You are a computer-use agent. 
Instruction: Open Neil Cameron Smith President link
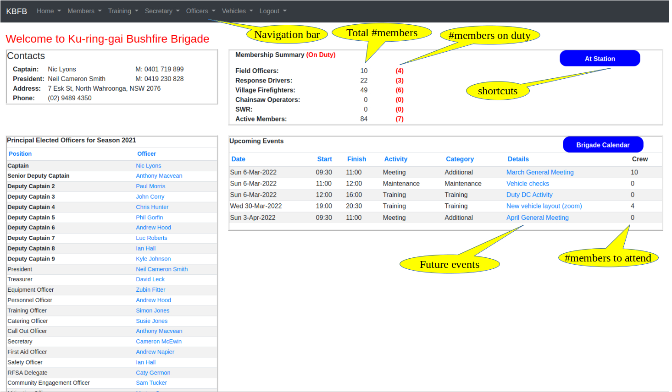coord(161,269)
